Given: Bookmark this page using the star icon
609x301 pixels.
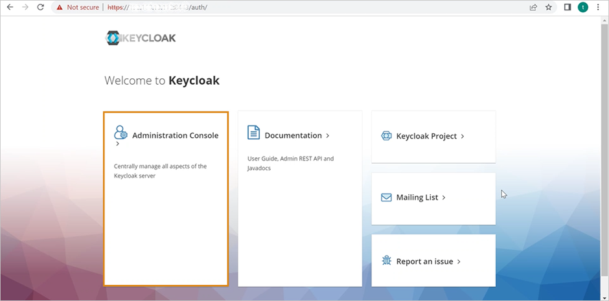Looking at the screenshot, I should click(x=549, y=8).
